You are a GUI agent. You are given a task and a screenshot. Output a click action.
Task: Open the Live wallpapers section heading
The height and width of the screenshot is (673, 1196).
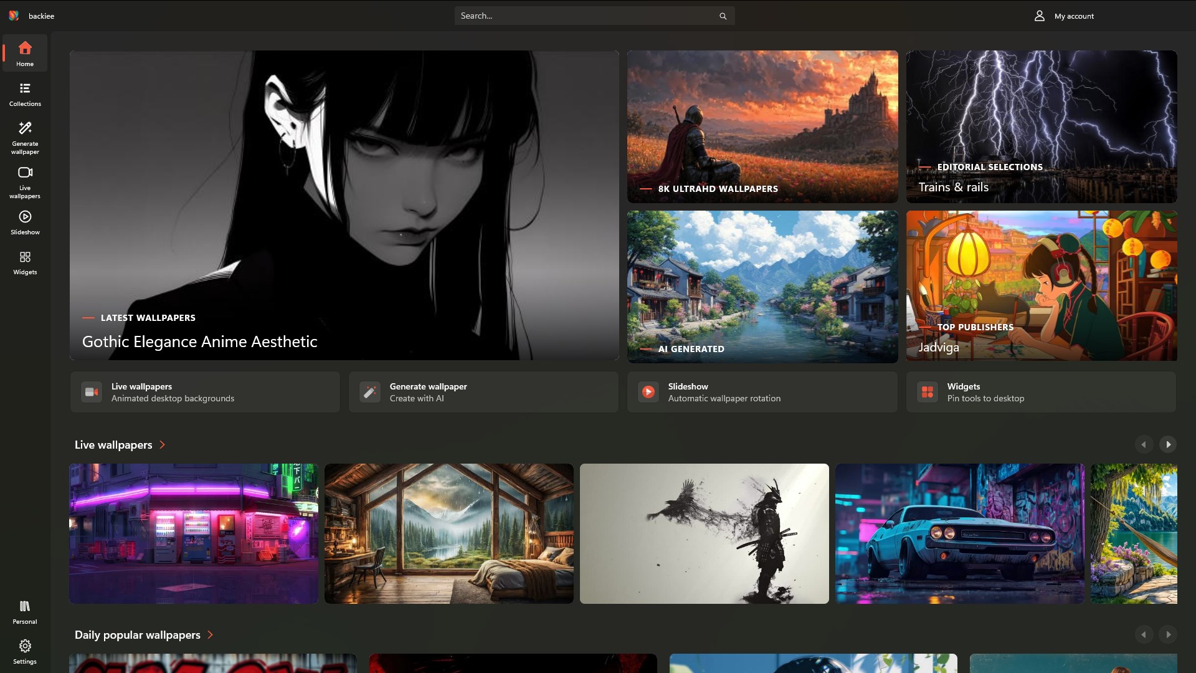coord(113,445)
